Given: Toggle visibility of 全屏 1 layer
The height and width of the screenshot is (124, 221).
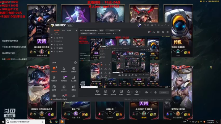Looking at the screenshot, I should pos(52,48).
